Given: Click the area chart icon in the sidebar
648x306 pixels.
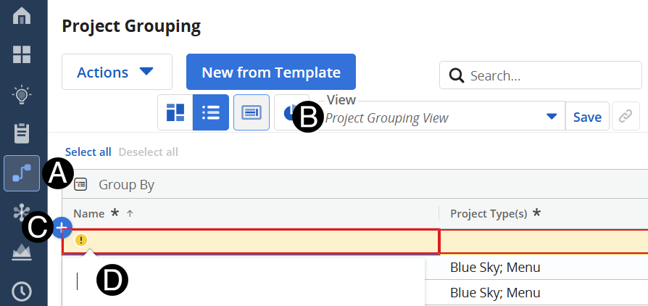Looking at the screenshot, I should (x=22, y=252).
